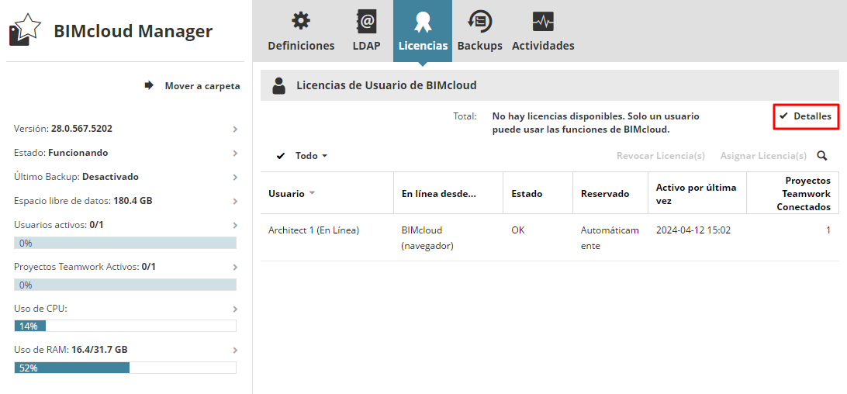
Task: Expand the Último Backup chevron
Action: (x=235, y=178)
